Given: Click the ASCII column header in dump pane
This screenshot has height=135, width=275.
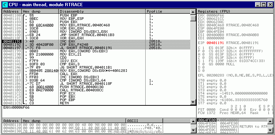Looking at the screenshot, I should point(145,121).
